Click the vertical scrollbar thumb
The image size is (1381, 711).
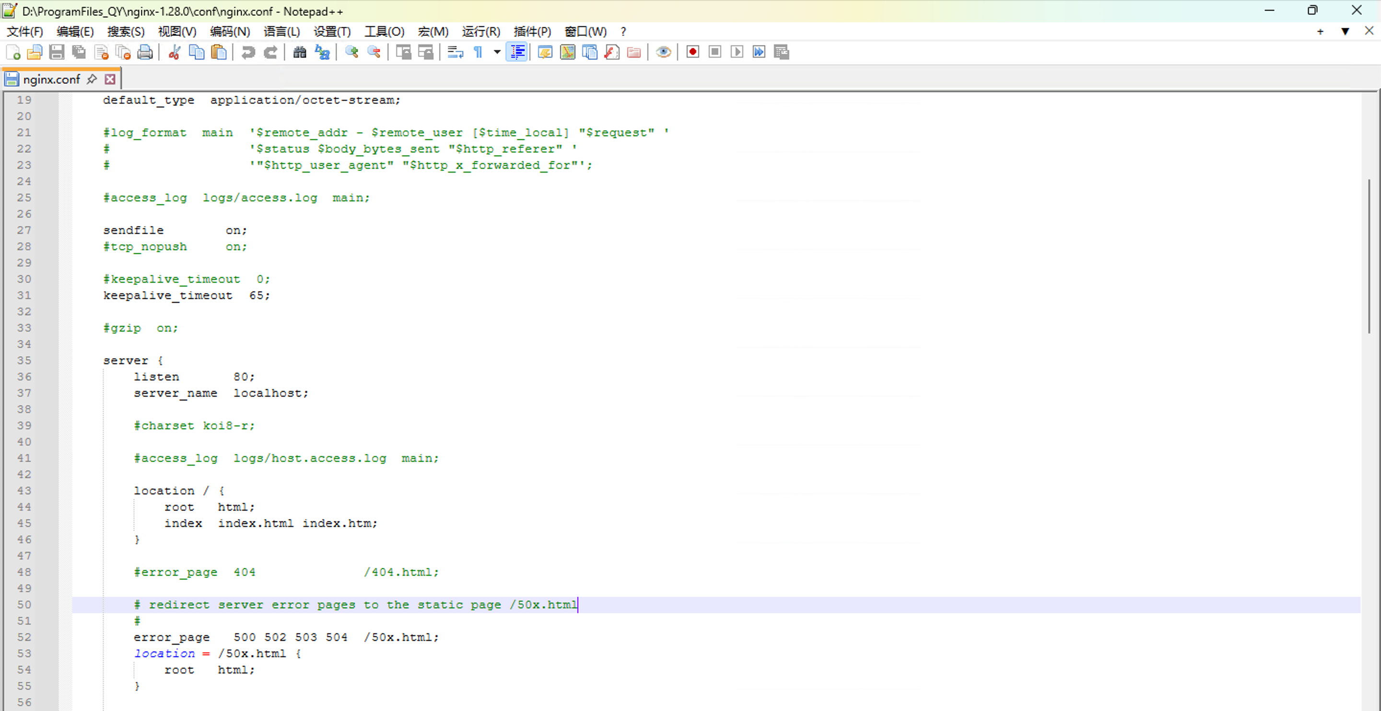click(1369, 256)
